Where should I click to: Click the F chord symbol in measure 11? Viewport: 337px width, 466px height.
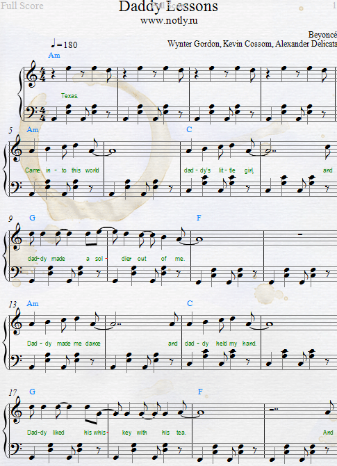[199, 218]
